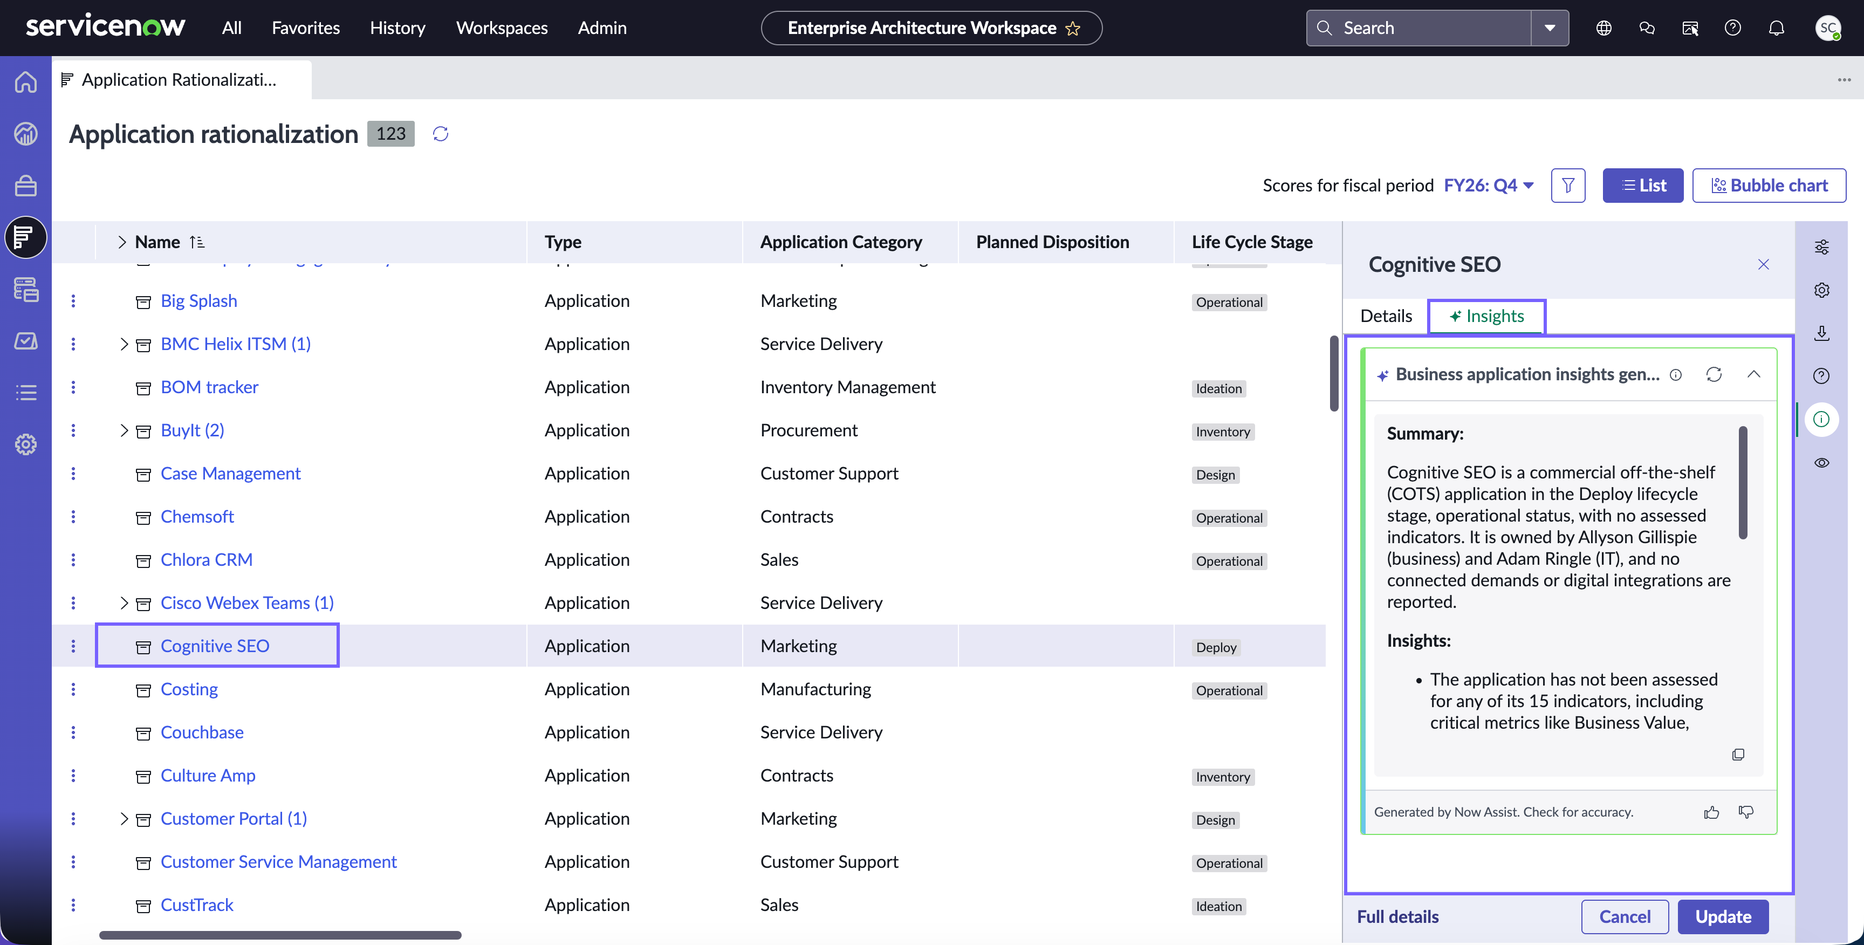Expand the BMC Helix ITSM row
Screen dimensions: 1864x945
coord(124,345)
